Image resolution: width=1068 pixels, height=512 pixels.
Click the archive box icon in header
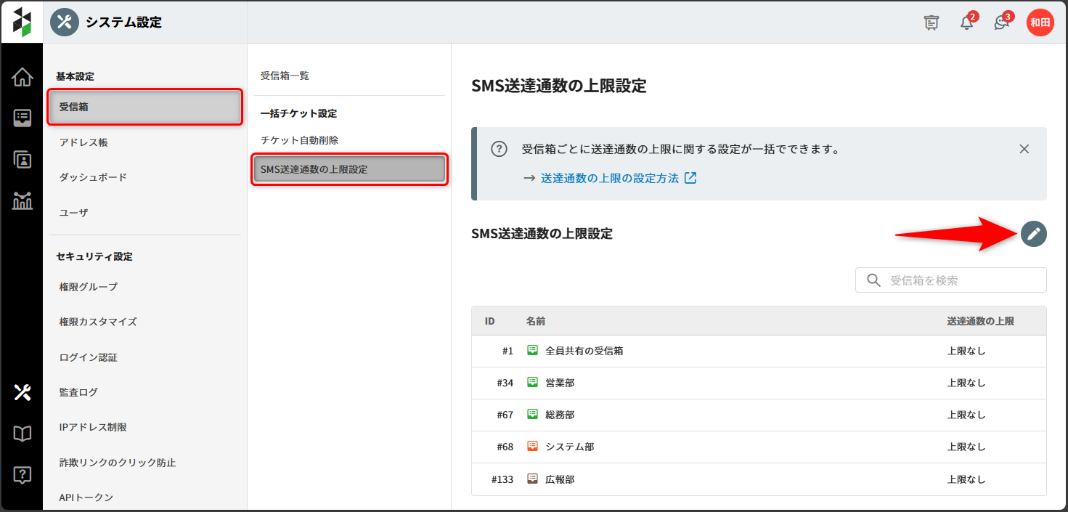[932, 23]
